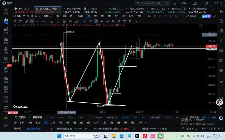Viewport: 225px width, 140px height.
Task: Open the 行情 market sidebar icon
Action: click(x=6, y=21)
